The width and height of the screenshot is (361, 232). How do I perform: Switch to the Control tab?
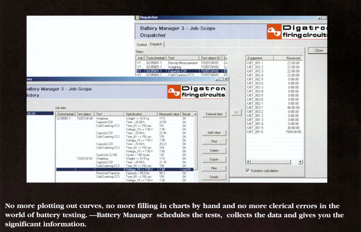pyautogui.click(x=142, y=45)
